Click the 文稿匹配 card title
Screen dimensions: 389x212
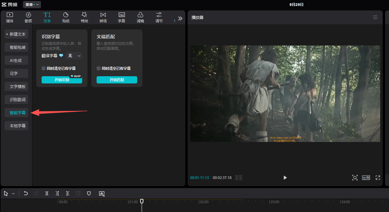(x=106, y=36)
